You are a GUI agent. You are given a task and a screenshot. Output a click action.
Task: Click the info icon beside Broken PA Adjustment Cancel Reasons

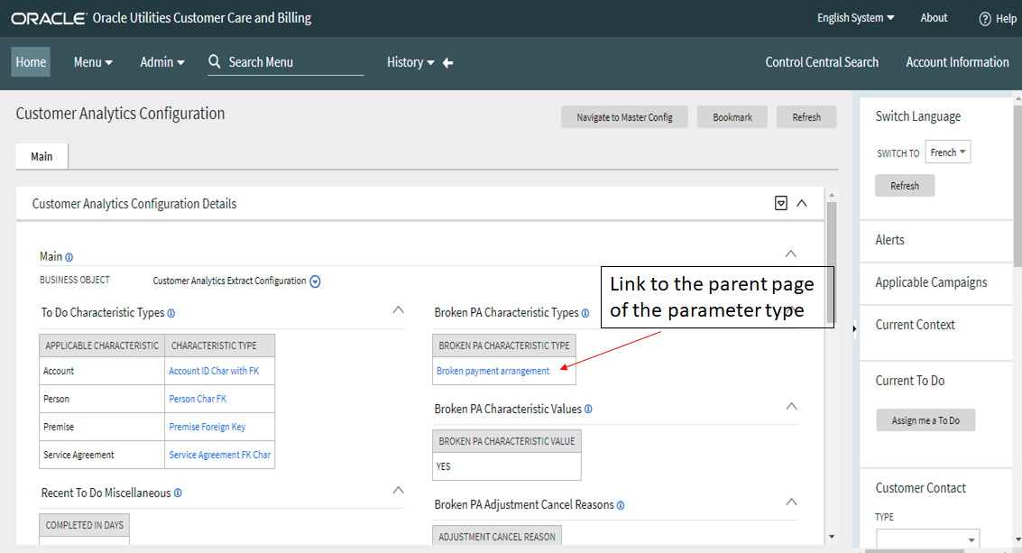tap(619, 505)
